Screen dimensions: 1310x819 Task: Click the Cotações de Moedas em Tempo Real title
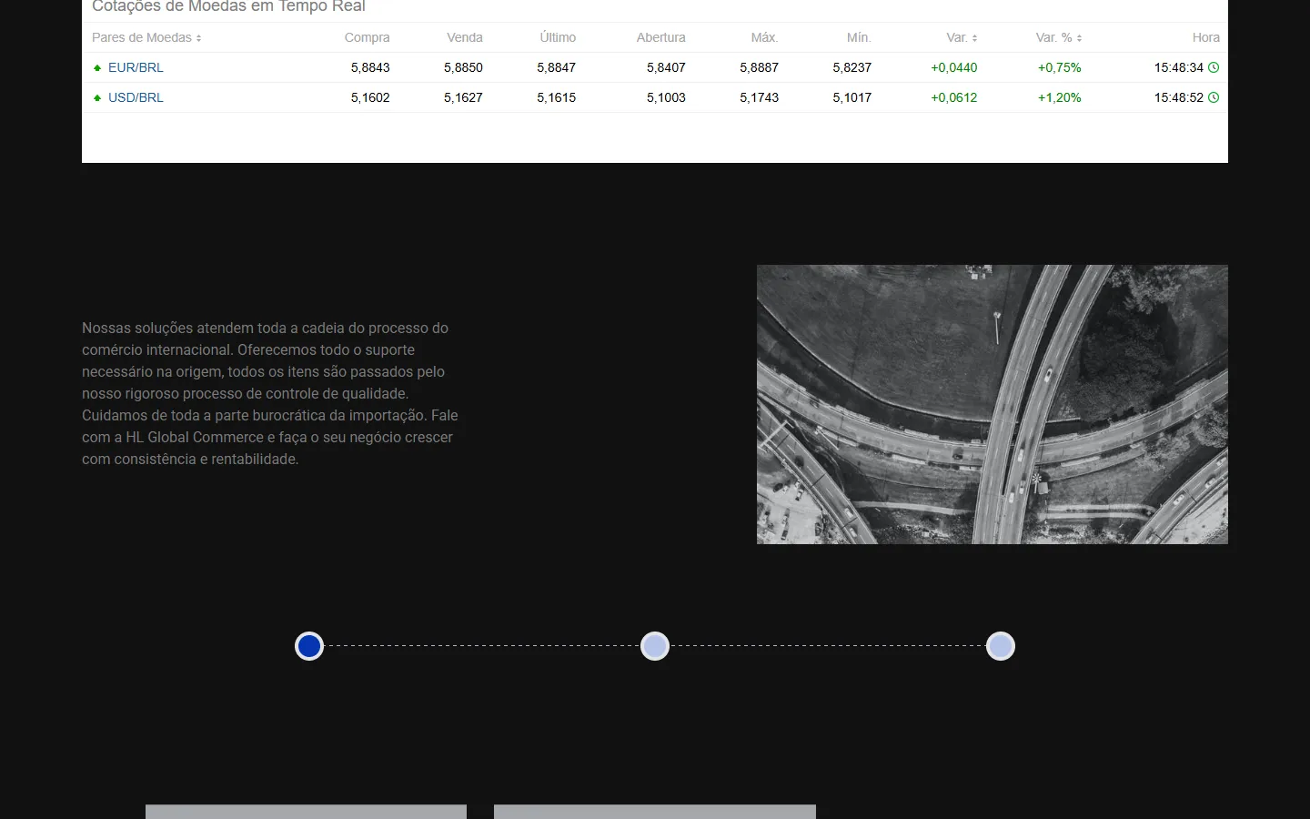click(x=228, y=6)
